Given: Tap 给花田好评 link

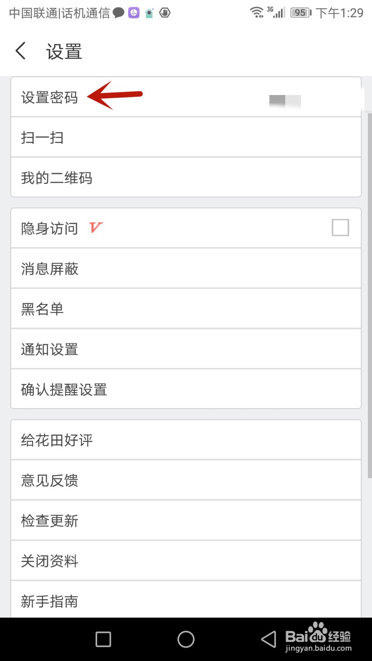Looking at the screenshot, I should pyautogui.click(x=186, y=440).
